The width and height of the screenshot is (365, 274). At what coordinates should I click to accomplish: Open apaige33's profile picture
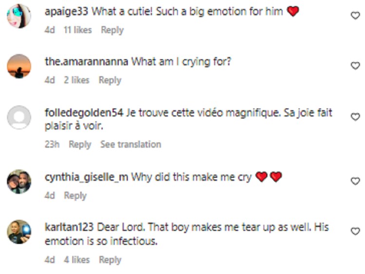coord(19,16)
